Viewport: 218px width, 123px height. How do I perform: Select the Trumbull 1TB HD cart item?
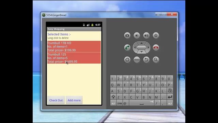(x=74, y=46)
